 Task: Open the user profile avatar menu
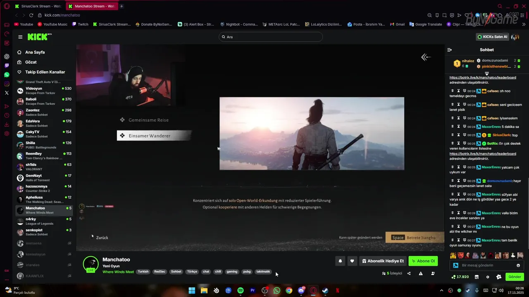515,37
